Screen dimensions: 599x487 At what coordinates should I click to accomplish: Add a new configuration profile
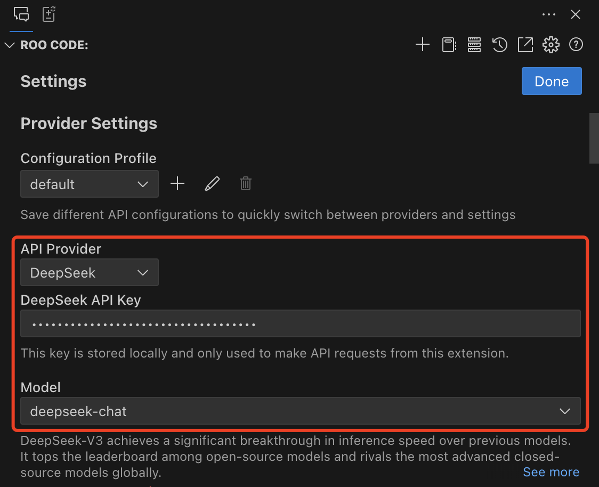(x=177, y=184)
